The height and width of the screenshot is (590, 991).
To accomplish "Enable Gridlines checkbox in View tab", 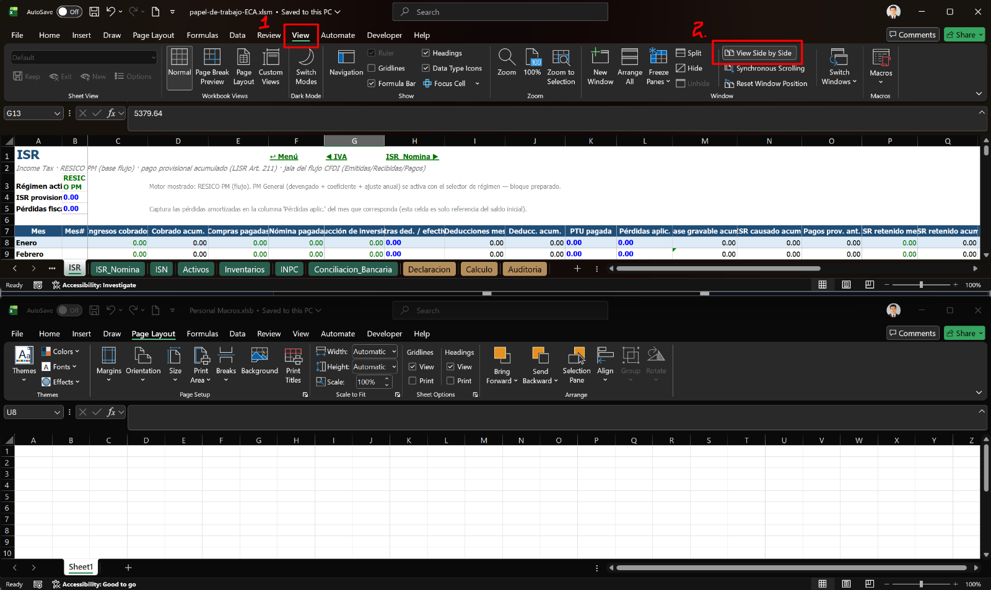I will 372,68.
